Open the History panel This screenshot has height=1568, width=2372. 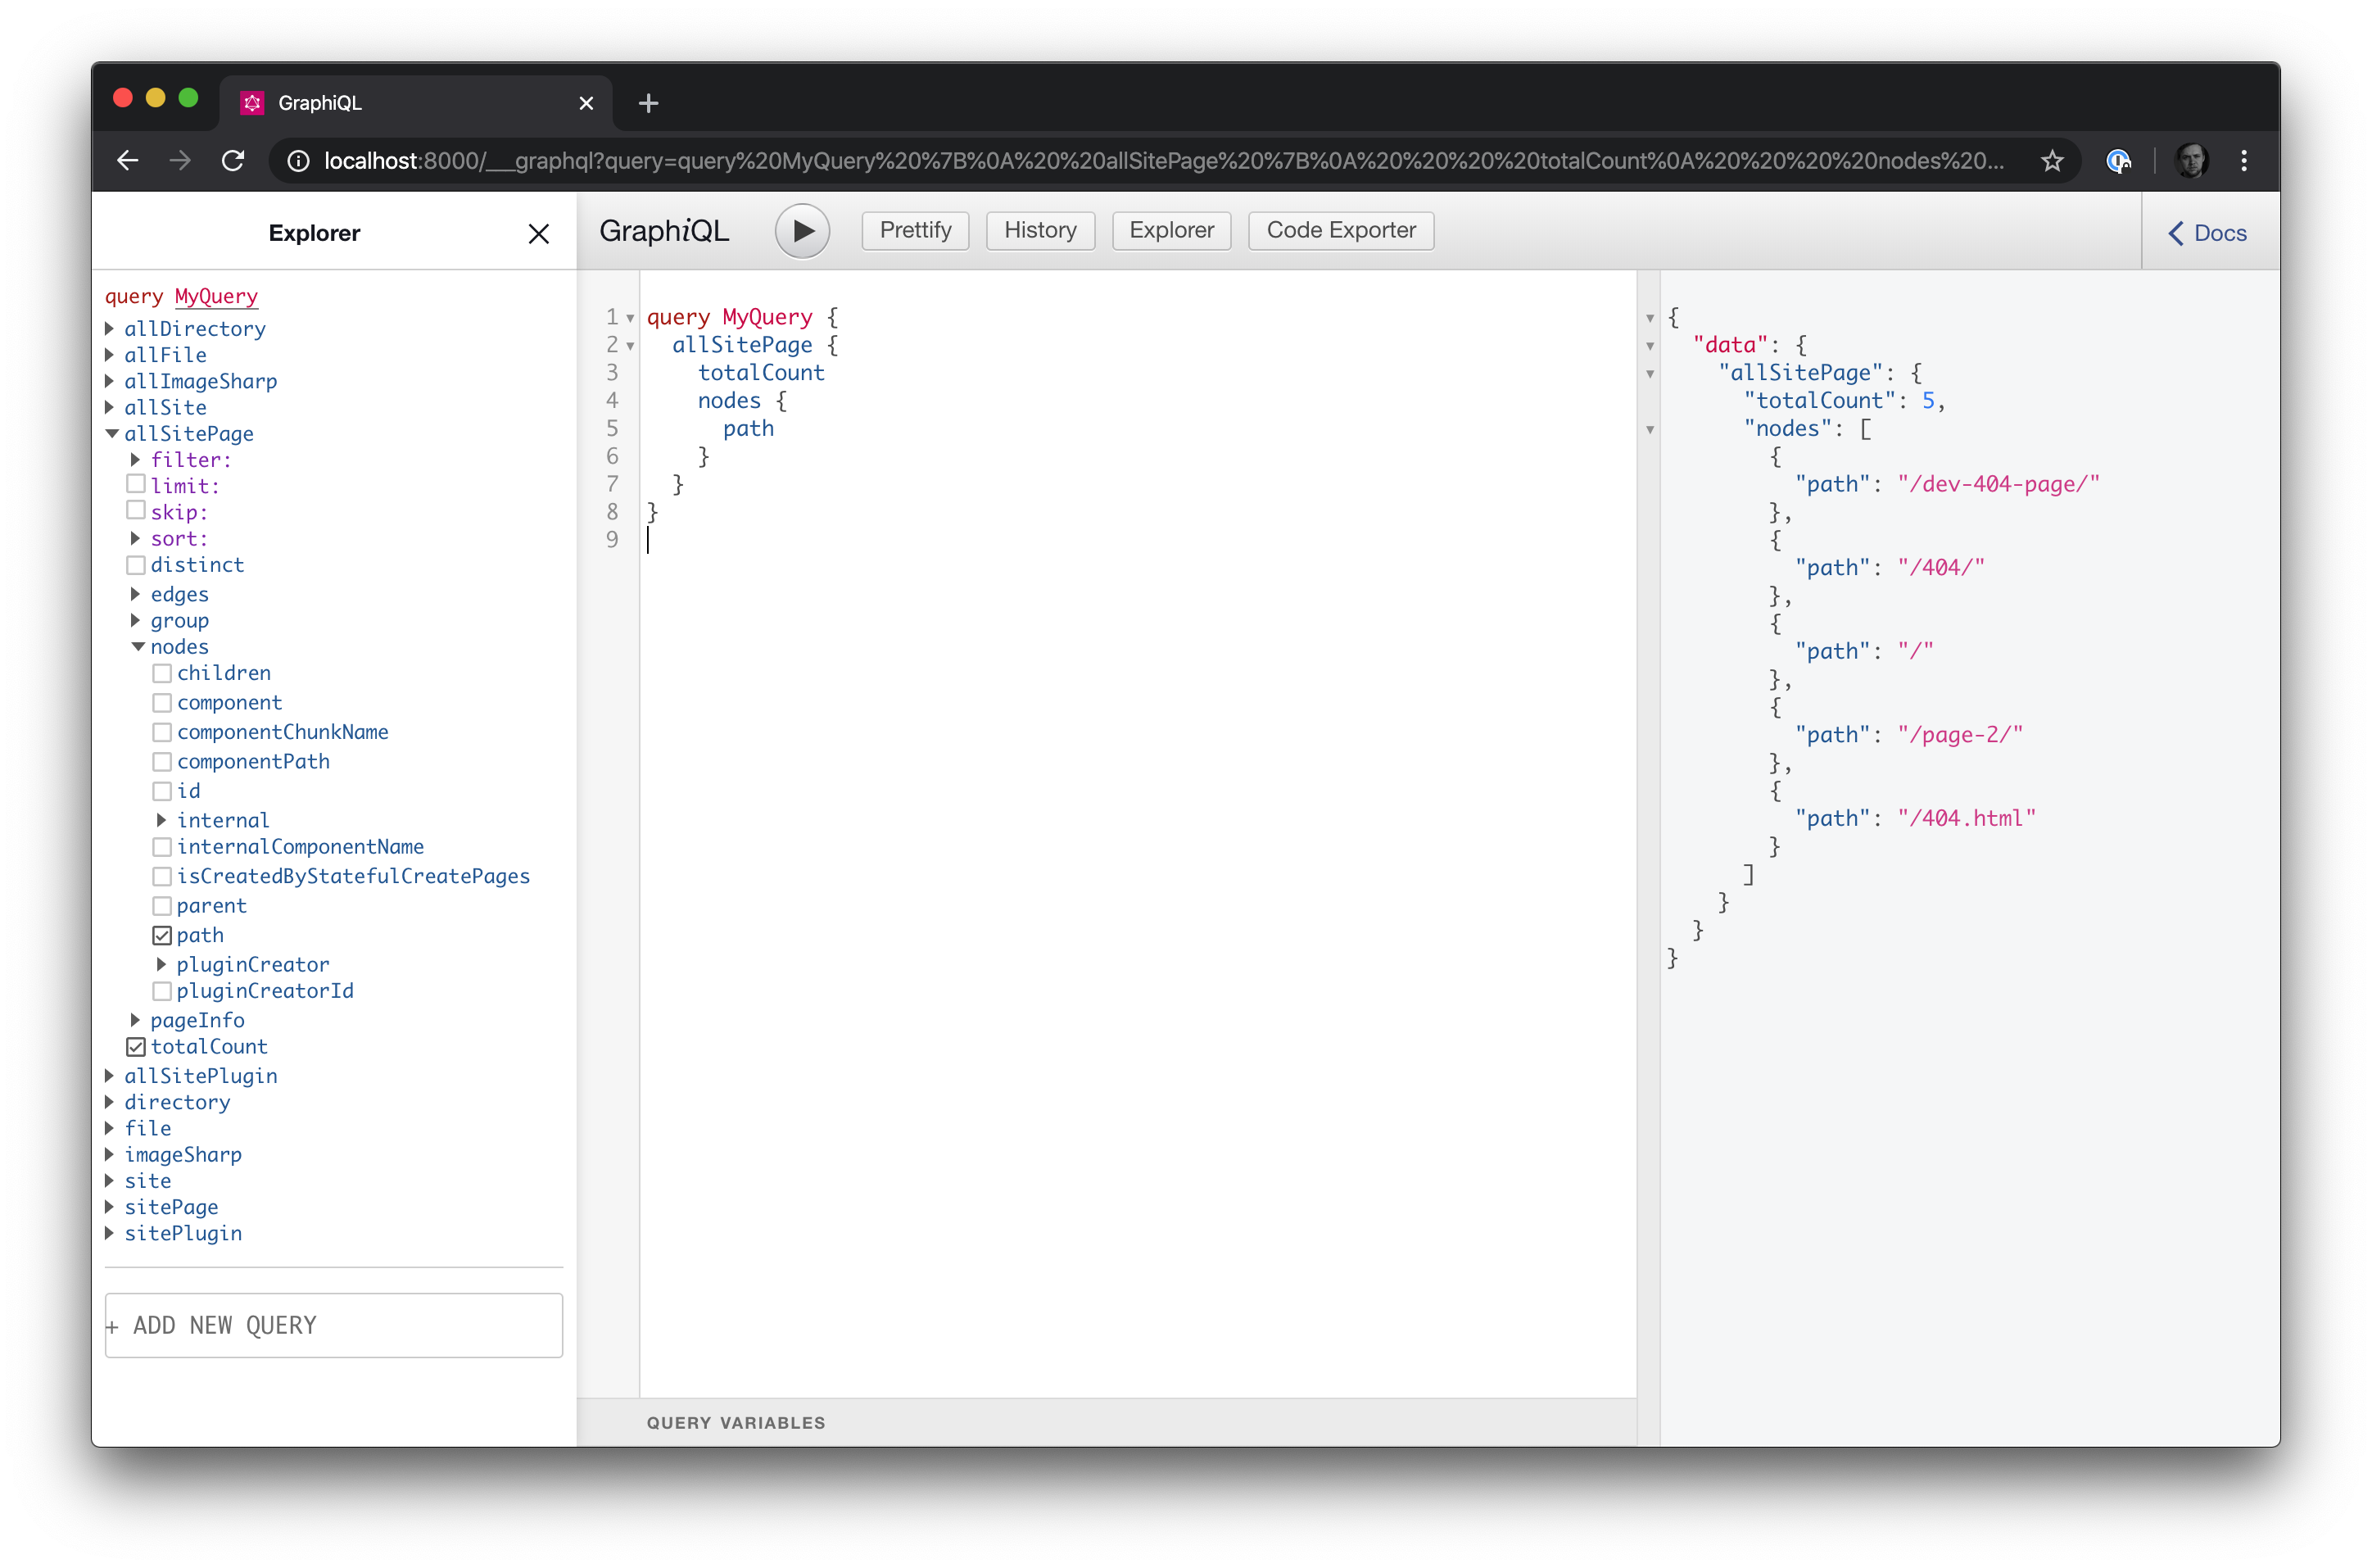tap(1041, 229)
